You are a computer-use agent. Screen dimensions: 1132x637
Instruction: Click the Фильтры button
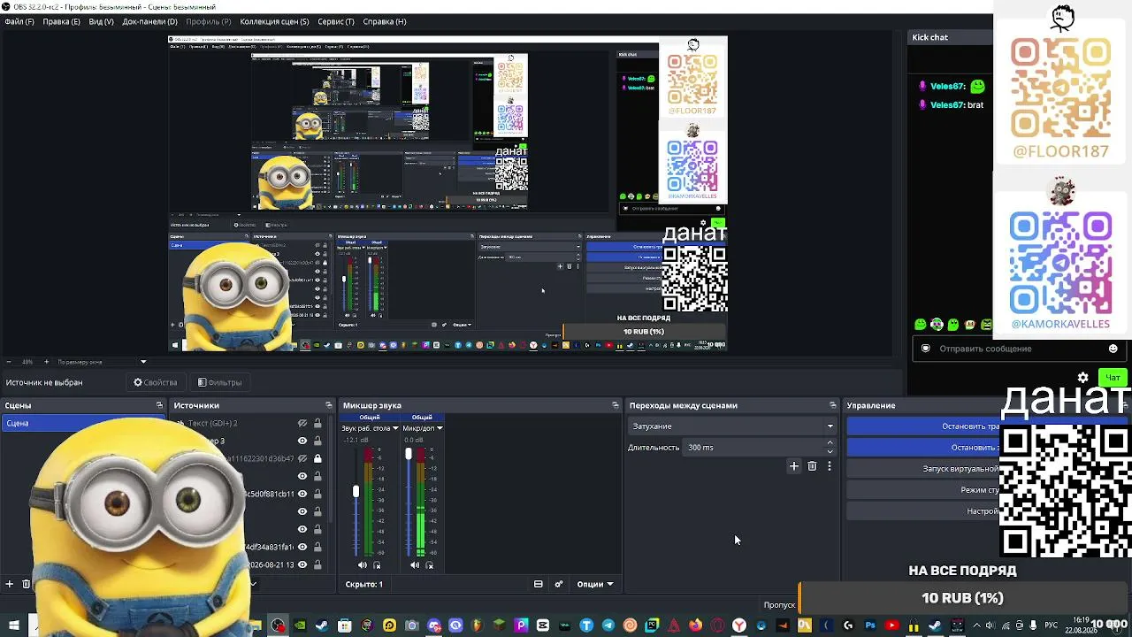coord(220,382)
